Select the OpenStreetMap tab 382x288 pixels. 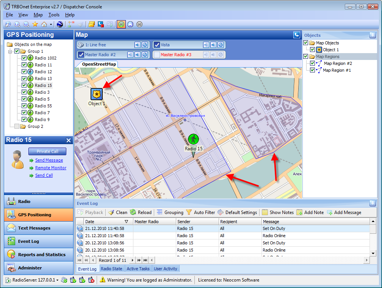99,64
